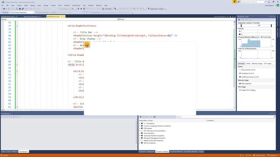Open the Process dropdown combo box
The width and height of the screenshot is (280, 157).
point(22,13)
